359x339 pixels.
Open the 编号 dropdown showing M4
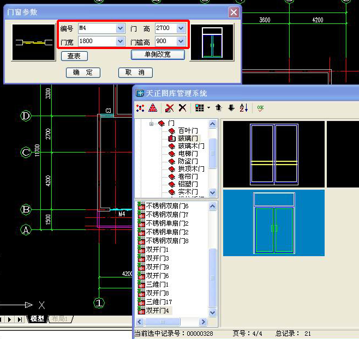tap(120, 28)
